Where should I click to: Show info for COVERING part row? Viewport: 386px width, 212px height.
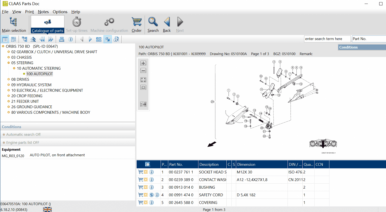[x=151, y=202]
